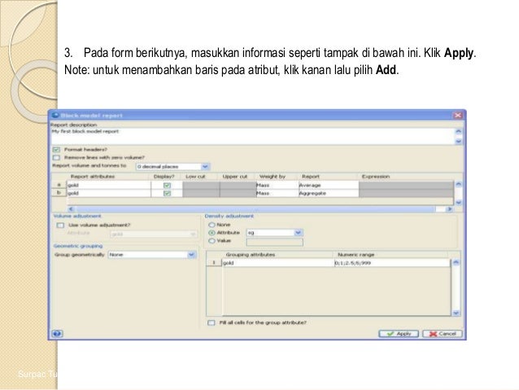The width and height of the screenshot is (519, 390).
Task: Click attributes table scroll down arrow
Action: 459,202
